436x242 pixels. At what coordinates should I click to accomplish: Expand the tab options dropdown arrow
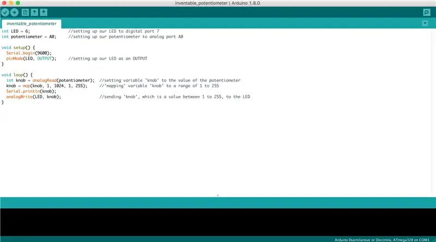[x=425, y=23]
